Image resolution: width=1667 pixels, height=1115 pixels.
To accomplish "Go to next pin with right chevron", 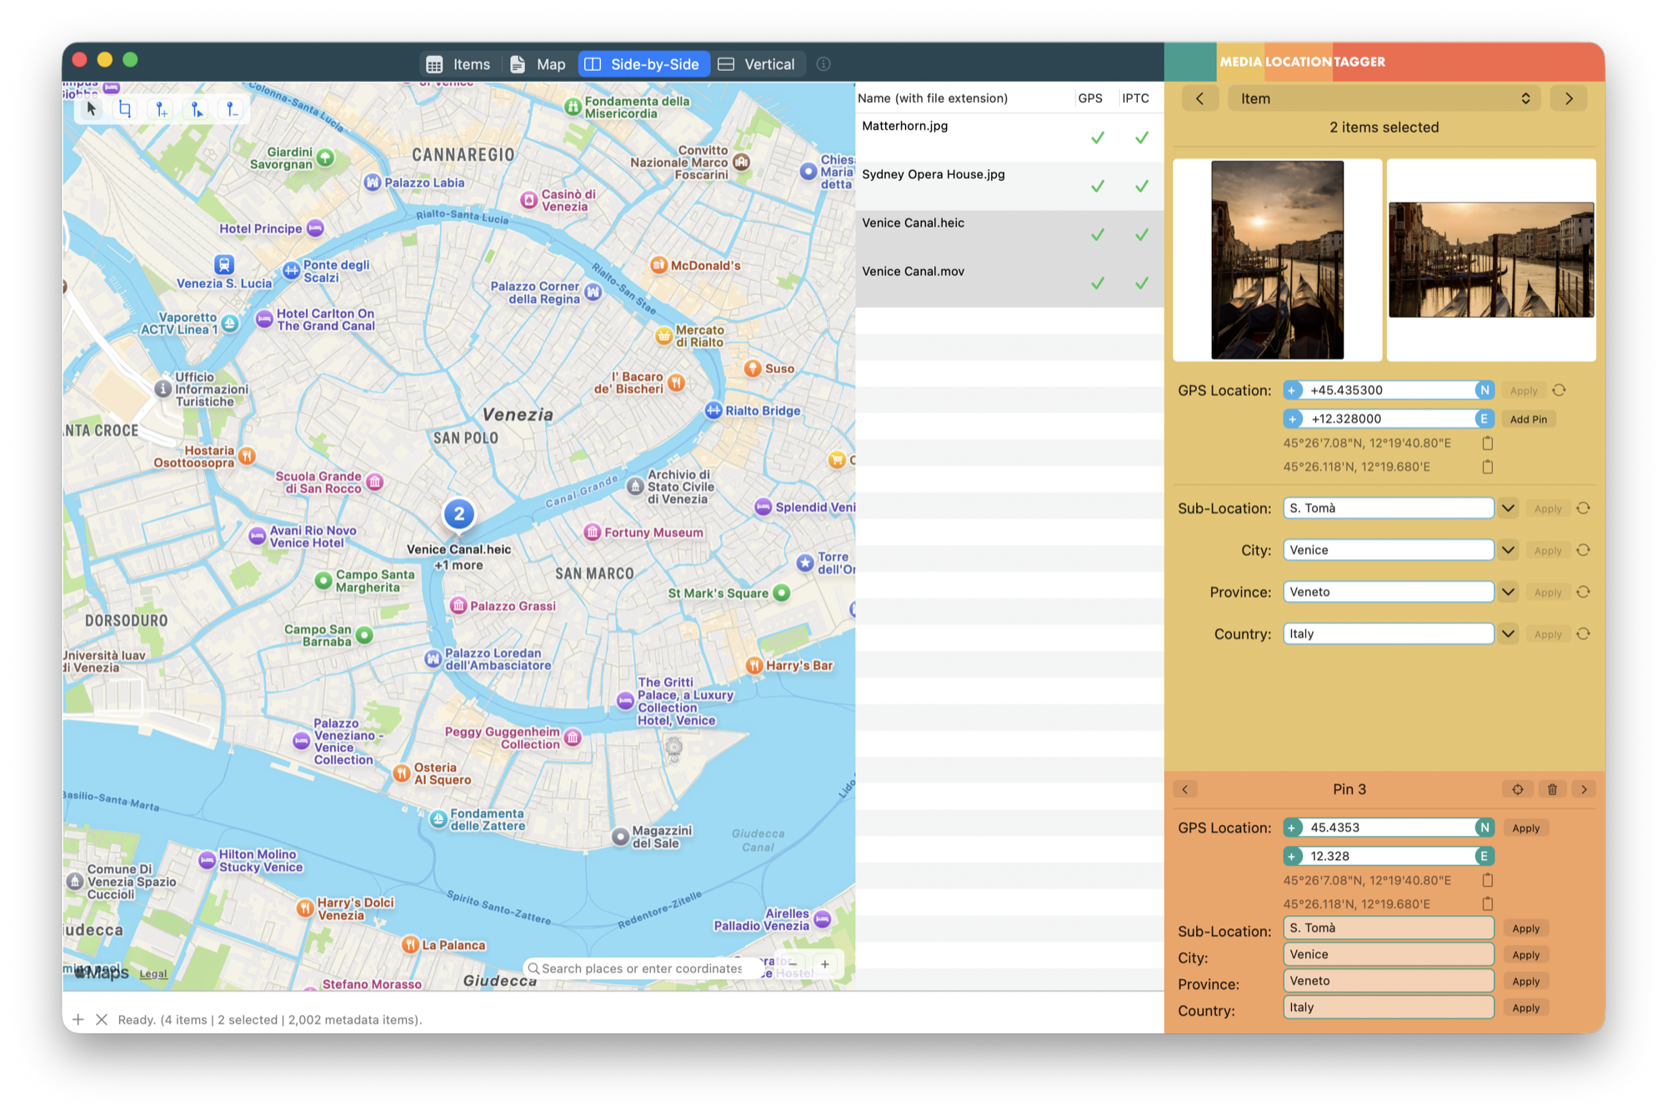I will coord(1584,789).
